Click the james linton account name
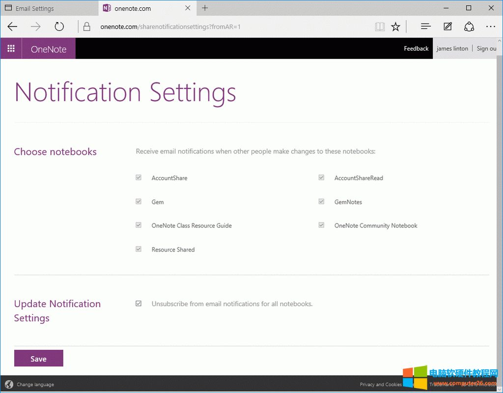This screenshot has height=393, width=503. [x=452, y=49]
